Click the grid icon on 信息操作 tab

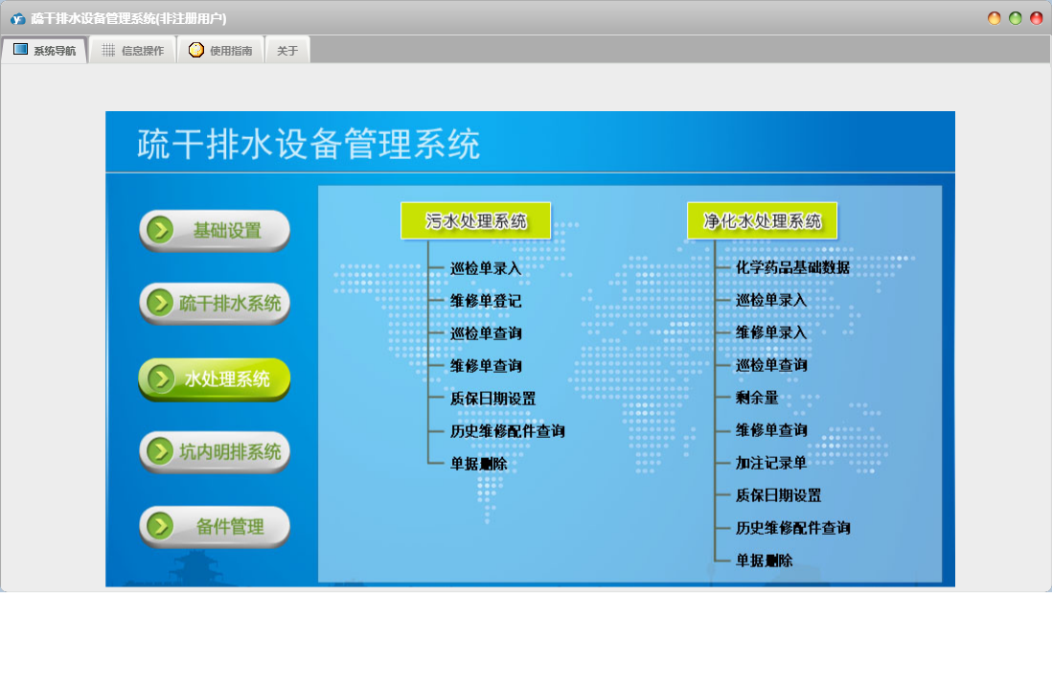[x=108, y=51]
